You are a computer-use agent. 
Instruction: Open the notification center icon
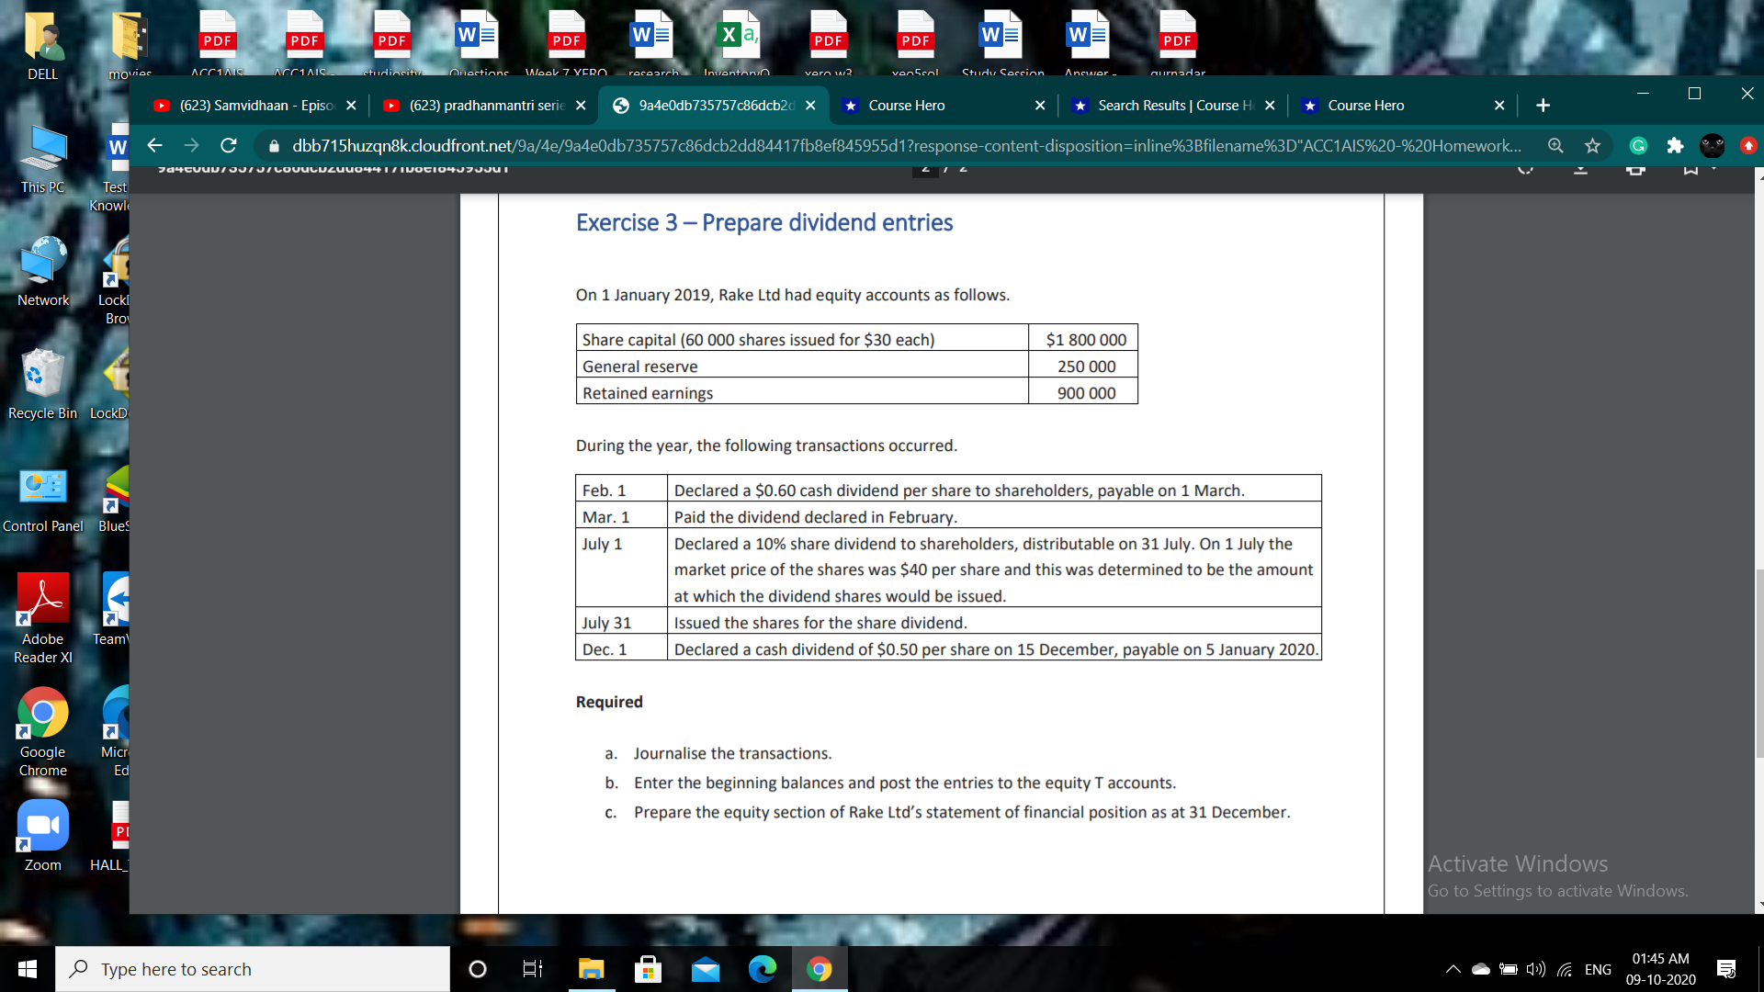pyautogui.click(x=1725, y=969)
